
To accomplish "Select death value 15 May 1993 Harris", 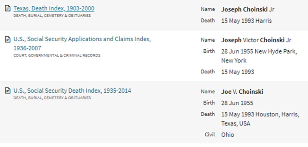I will pos(247,20).
